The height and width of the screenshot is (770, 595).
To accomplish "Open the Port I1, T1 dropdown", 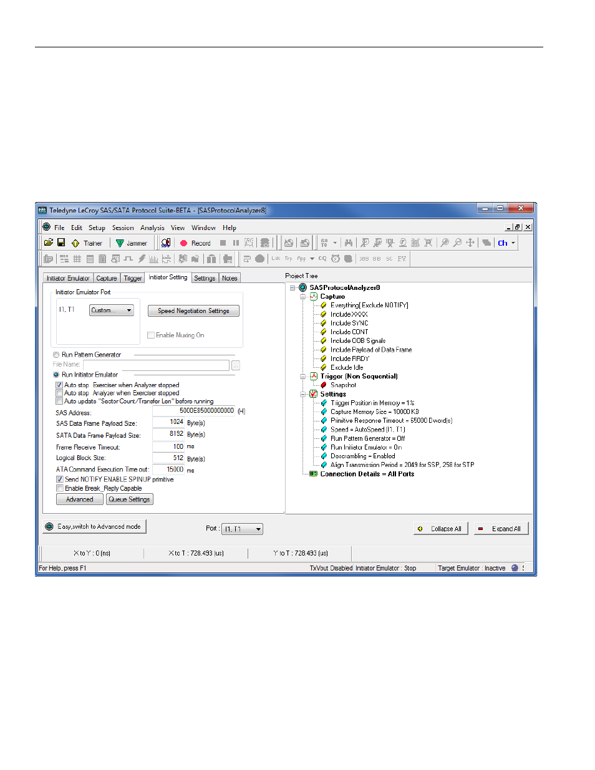I will (x=243, y=529).
